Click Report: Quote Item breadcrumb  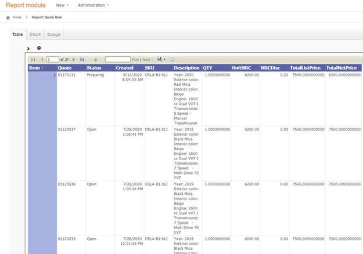click(x=47, y=17)
